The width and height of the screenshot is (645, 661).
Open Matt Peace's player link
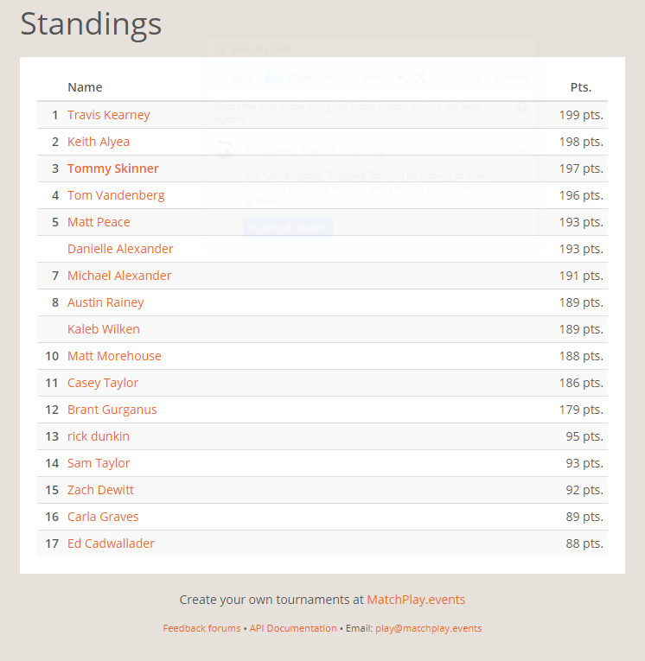(x=99, y=222)
